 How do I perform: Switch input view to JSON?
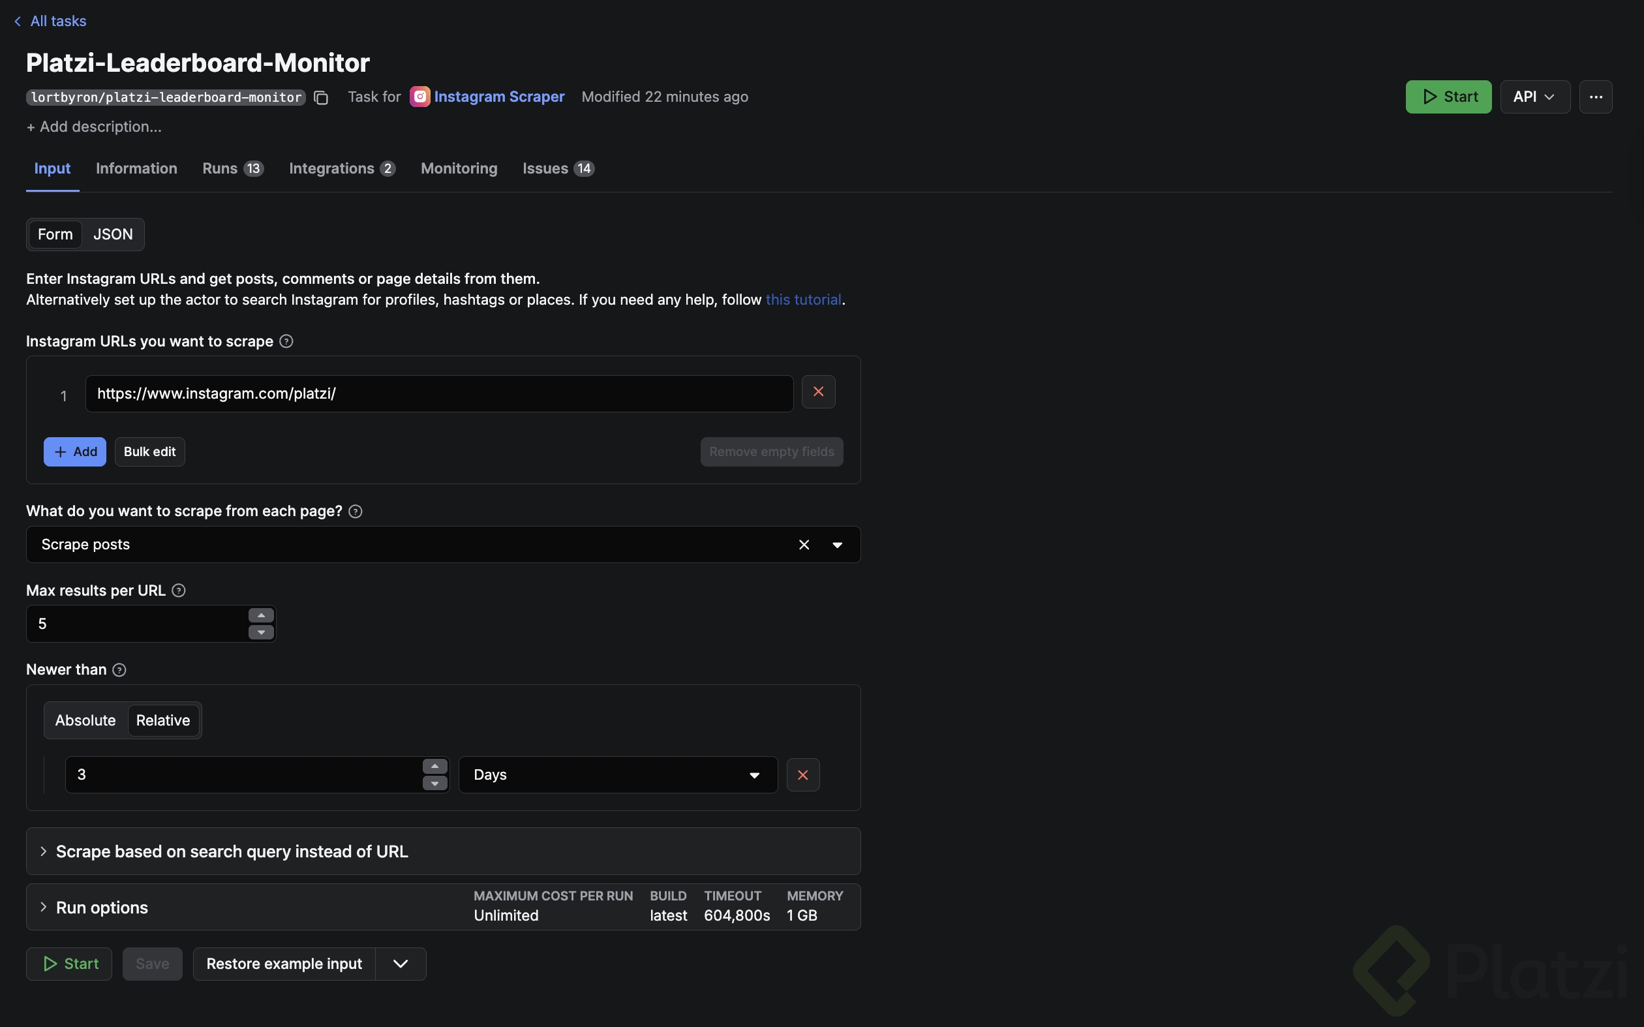tap(113, 234)
